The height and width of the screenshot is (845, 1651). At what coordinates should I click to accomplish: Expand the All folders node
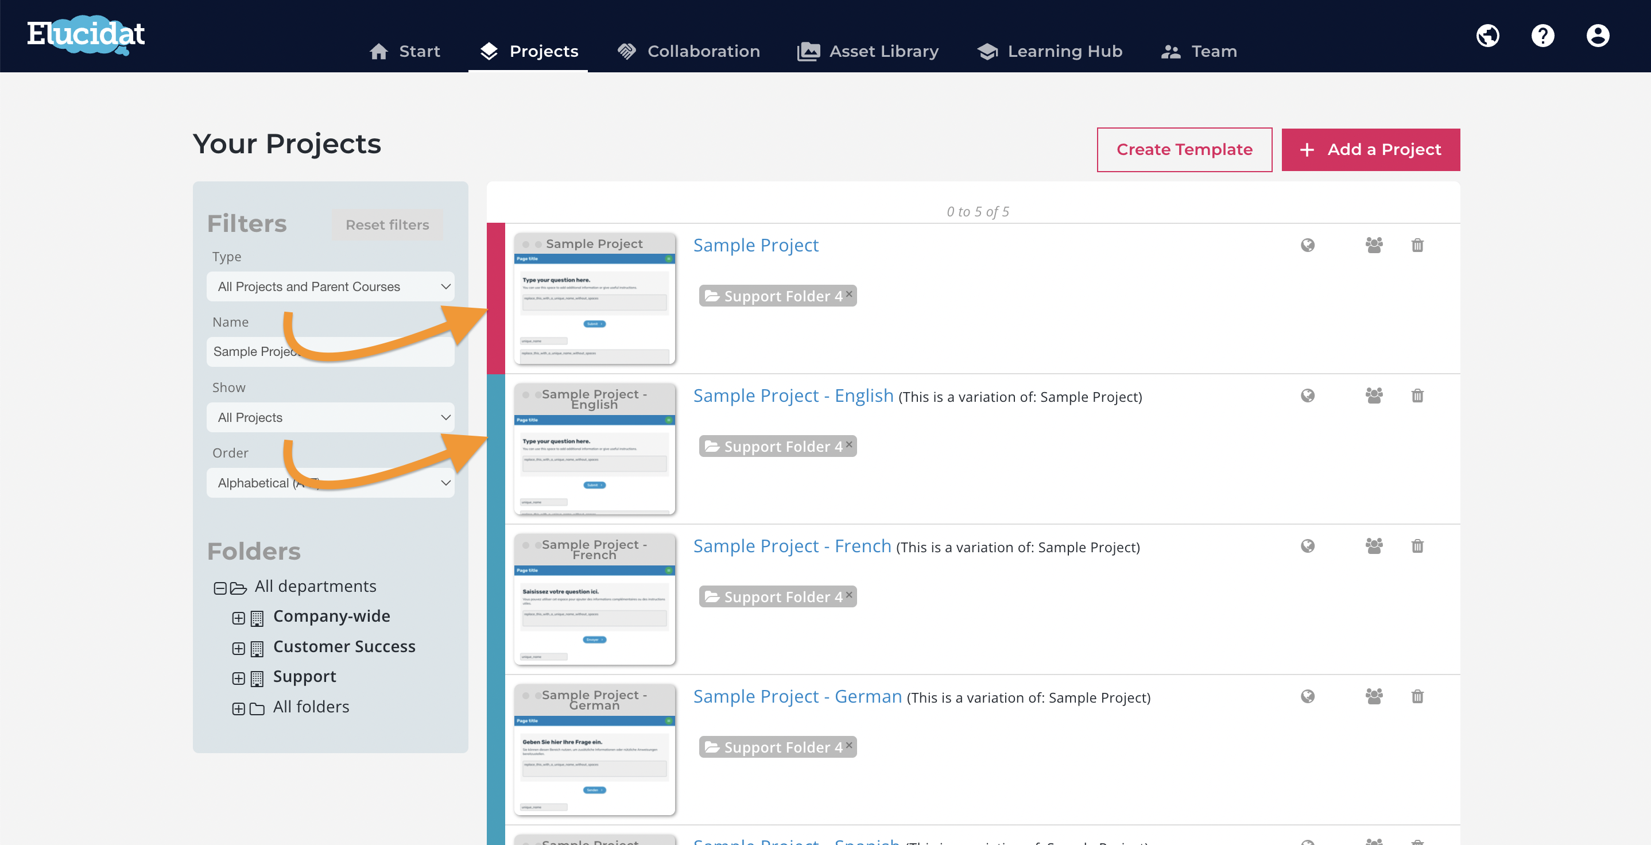[x=238, y=708]
